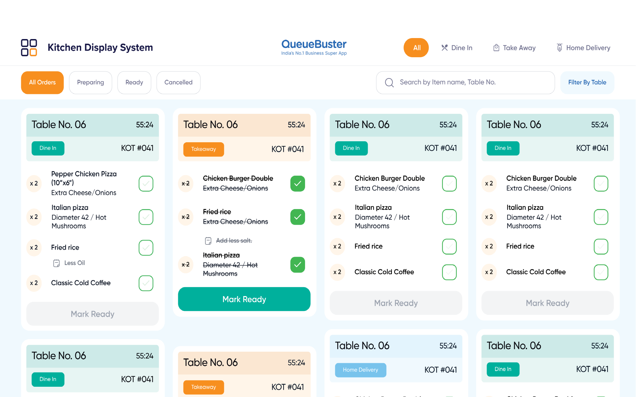Click the note icon beside Add less salt
This screenshot has height=397, width=636.
coord(208,241)
